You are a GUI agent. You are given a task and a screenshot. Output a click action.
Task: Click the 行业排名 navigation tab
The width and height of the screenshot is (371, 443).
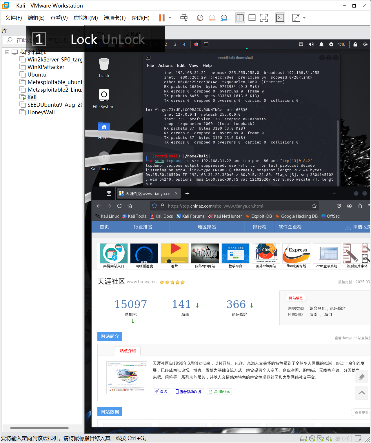point(143,227)
